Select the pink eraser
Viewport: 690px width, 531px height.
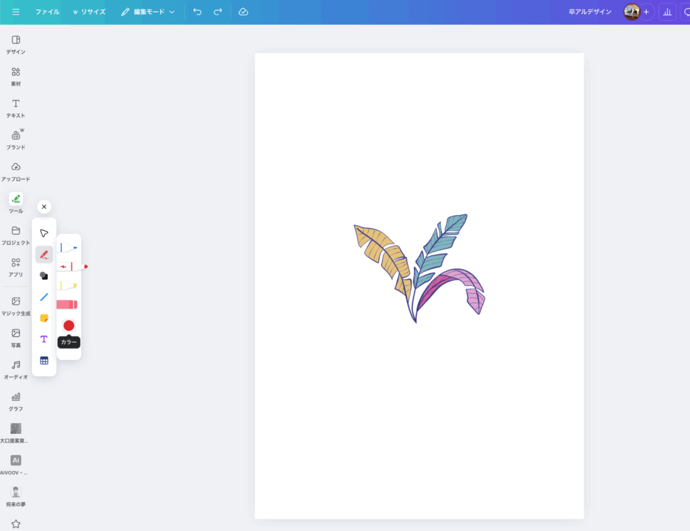coord(67,305)
